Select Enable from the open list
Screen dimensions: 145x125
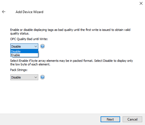click(x=24, y=55)
